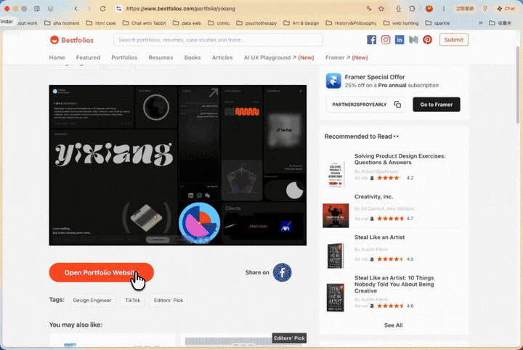Open the browser three-dot menu
This screenshot has height=350, width=523.
pyautogui.click(x=444, y=9)
